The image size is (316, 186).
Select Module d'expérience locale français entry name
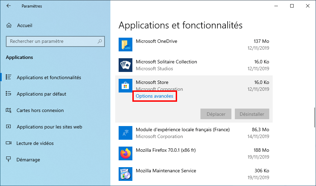coord(183,129)
